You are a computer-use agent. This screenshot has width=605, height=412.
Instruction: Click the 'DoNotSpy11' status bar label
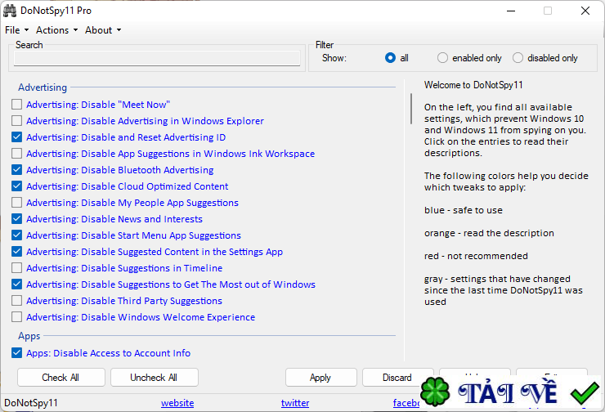[31, 403]
